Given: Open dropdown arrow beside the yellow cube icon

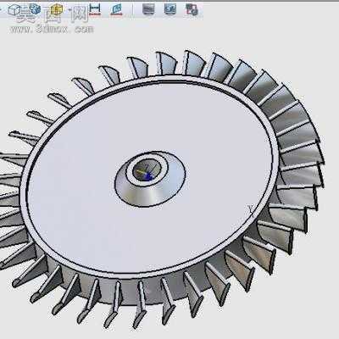Looking at the screenshot, I should (x=69, y=10).
